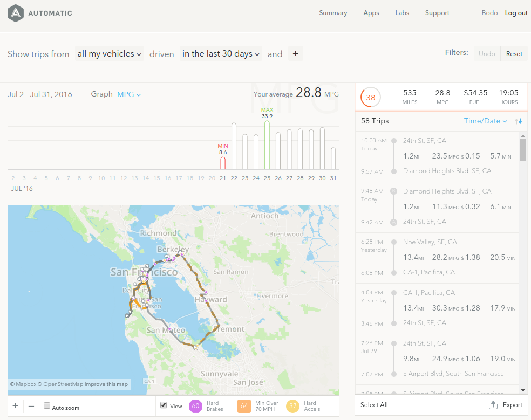
Task: Open the Labs section
Action: pyautogui.click(x=402, y=13)
